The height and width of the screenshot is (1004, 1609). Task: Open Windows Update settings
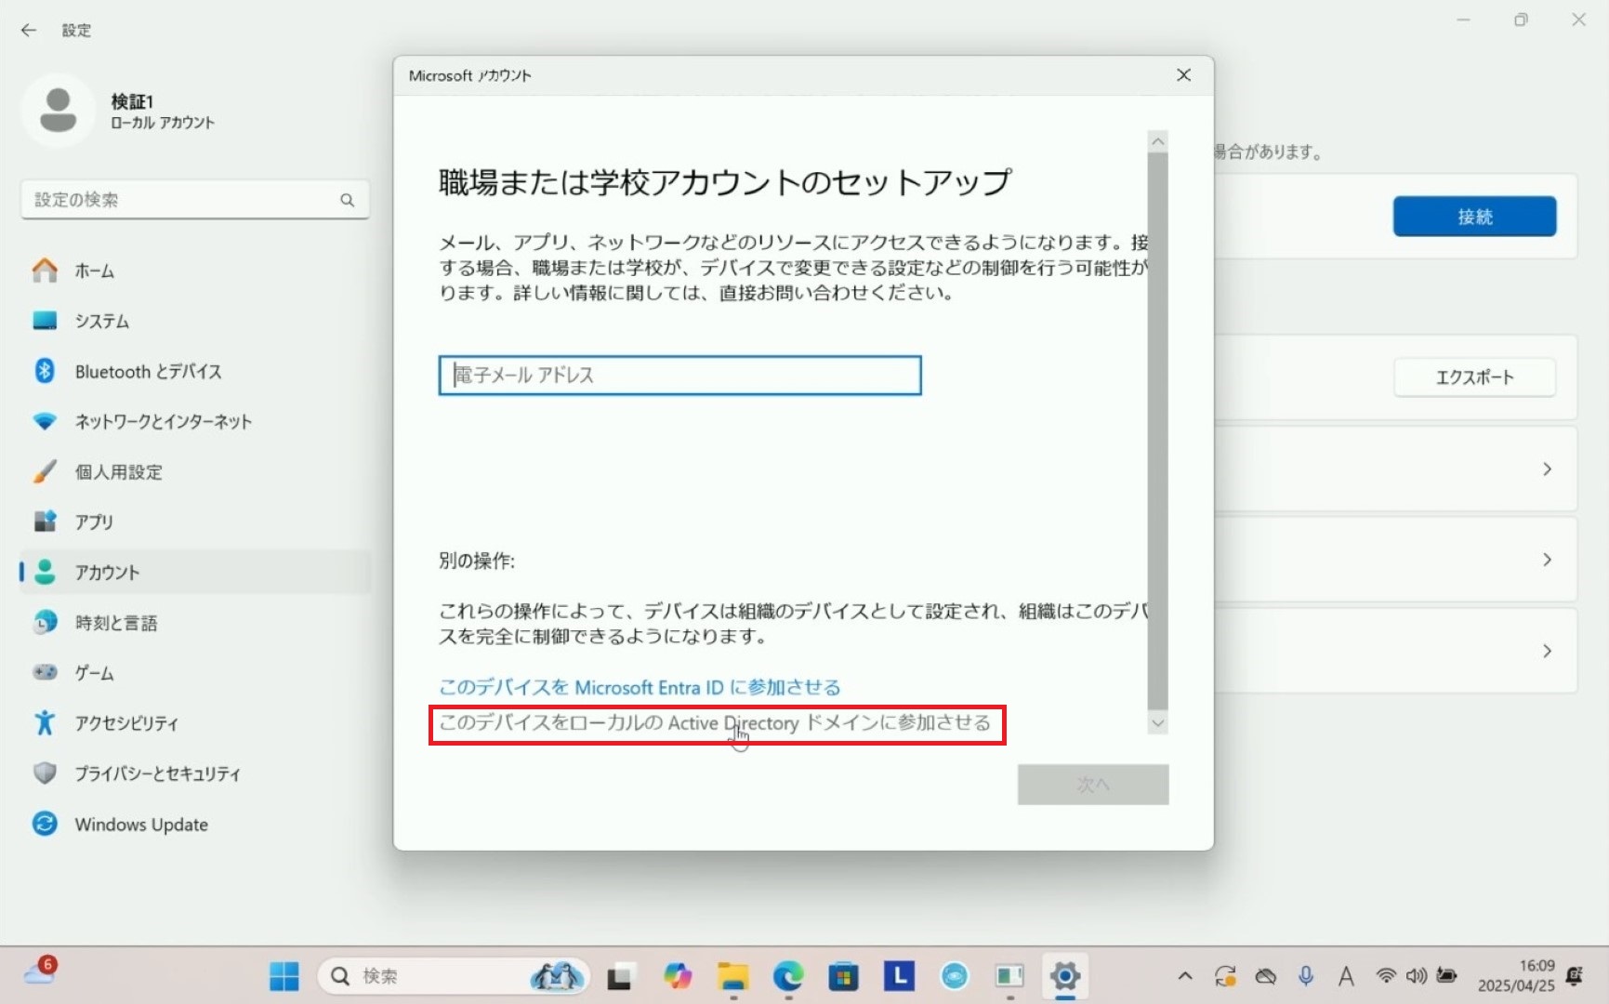[x=195, y=824]
